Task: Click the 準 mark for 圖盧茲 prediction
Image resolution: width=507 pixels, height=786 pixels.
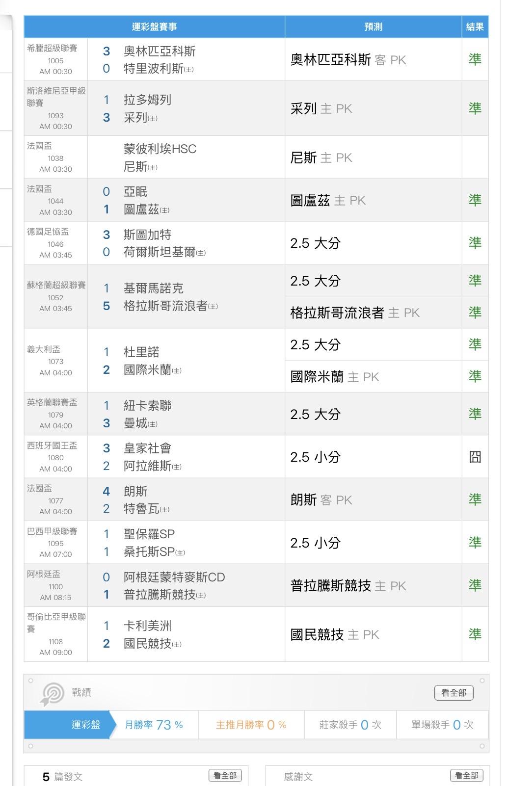Action: (x=475, y=200)
